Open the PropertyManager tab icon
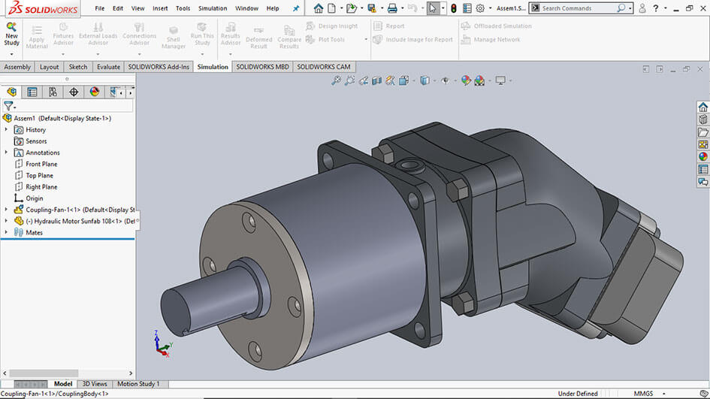The height and width of the screenshot is (399, 710). [x=32, y=92]
